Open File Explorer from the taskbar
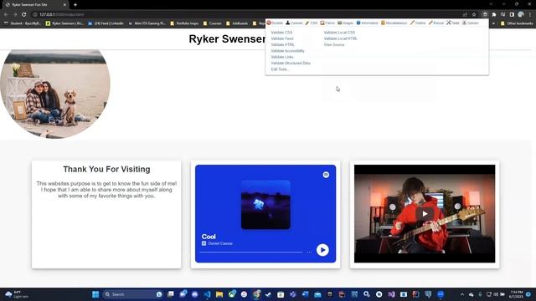 pos(219,294)
